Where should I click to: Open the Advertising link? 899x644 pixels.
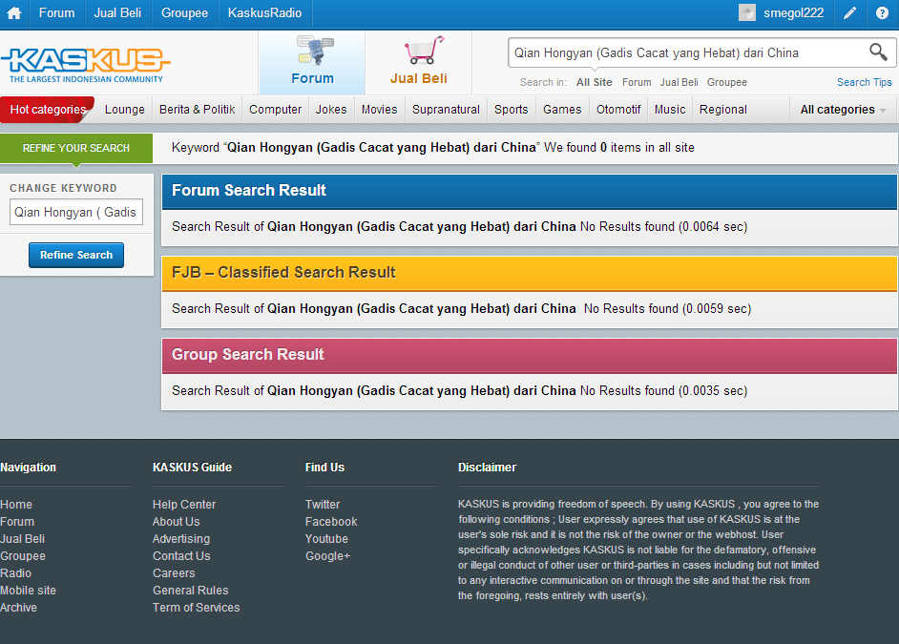[181, 539]
